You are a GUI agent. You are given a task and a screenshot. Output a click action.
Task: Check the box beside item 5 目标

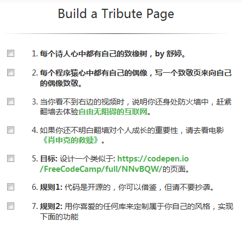pyautogui.click(x=10, y=159)
